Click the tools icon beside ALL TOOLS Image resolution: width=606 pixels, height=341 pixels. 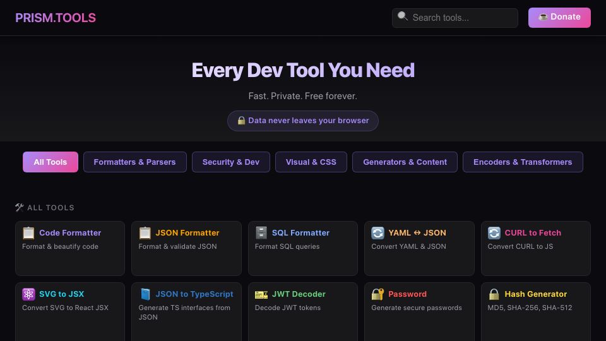20,208
